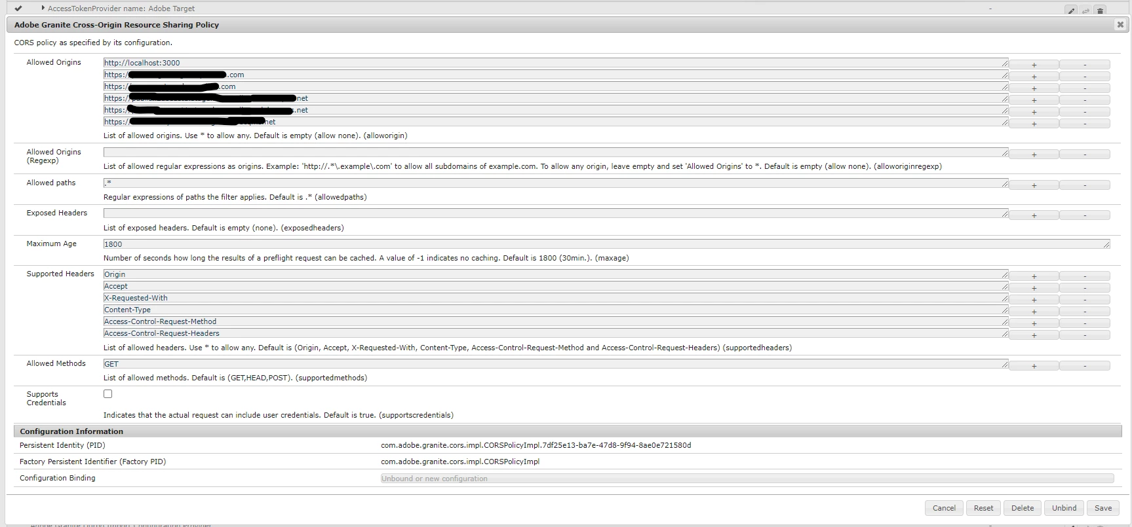Close the CORS Policy dialog
Screen dimensions: 1132x527
pos(1120,25)
